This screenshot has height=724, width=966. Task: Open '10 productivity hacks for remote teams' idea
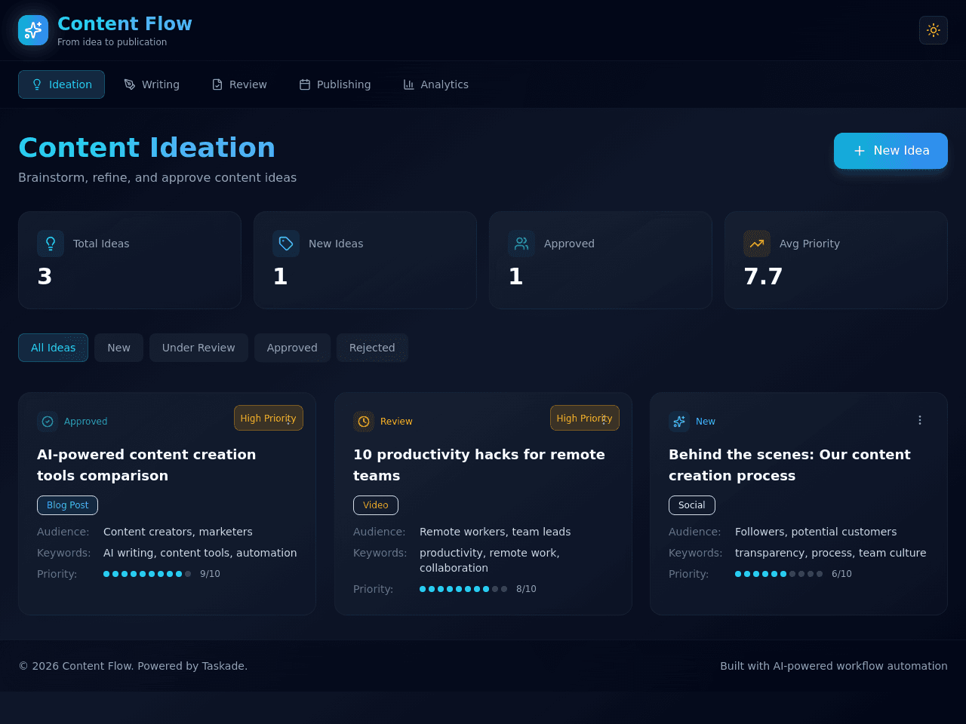(x=479, y=465)
